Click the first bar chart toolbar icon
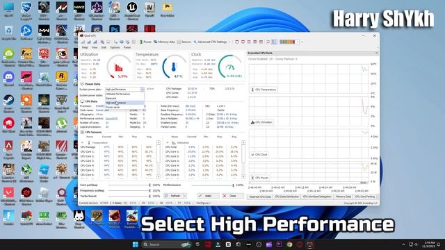This screenshot has width=445, height=250. [83, 42]
